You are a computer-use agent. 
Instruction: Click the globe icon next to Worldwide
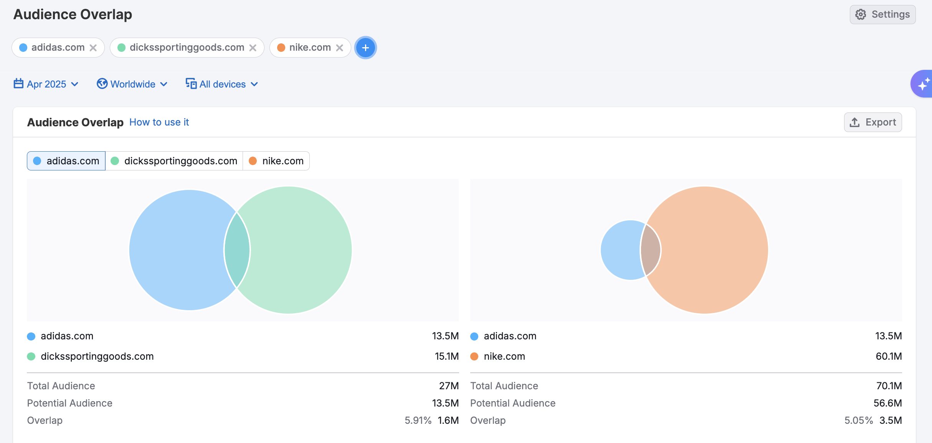click(102, 84)
